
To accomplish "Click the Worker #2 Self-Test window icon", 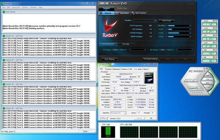I will (4, 60).
